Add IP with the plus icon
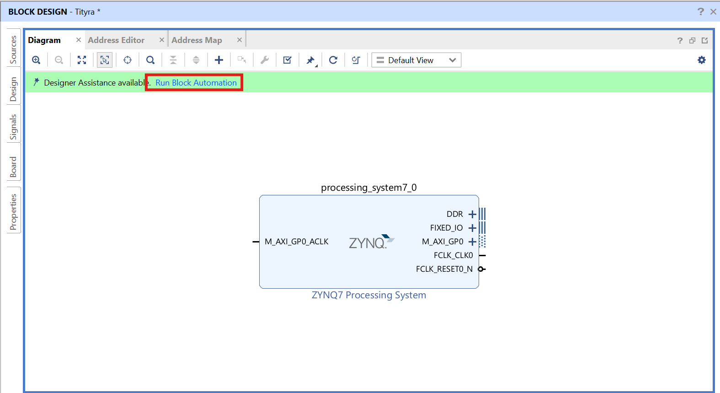This screenshot has width=720, height=393. tap(219, 60)
